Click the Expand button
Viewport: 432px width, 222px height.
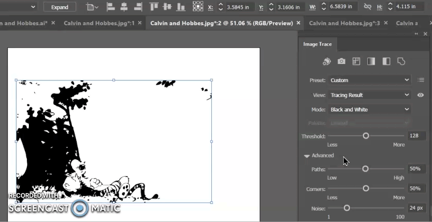[x=59, y=7]
